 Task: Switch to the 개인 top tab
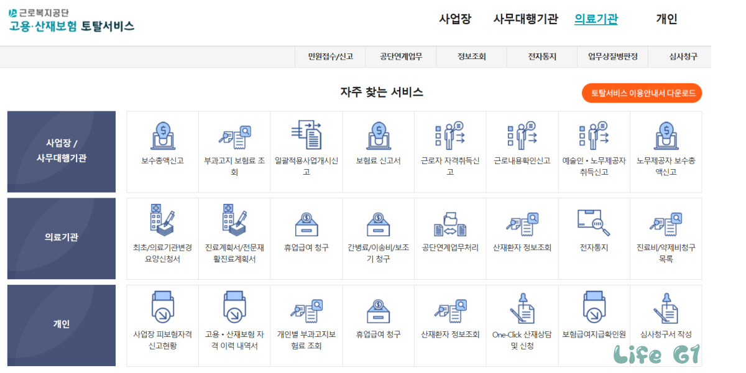pyautogui.click(x=666, y=19)
